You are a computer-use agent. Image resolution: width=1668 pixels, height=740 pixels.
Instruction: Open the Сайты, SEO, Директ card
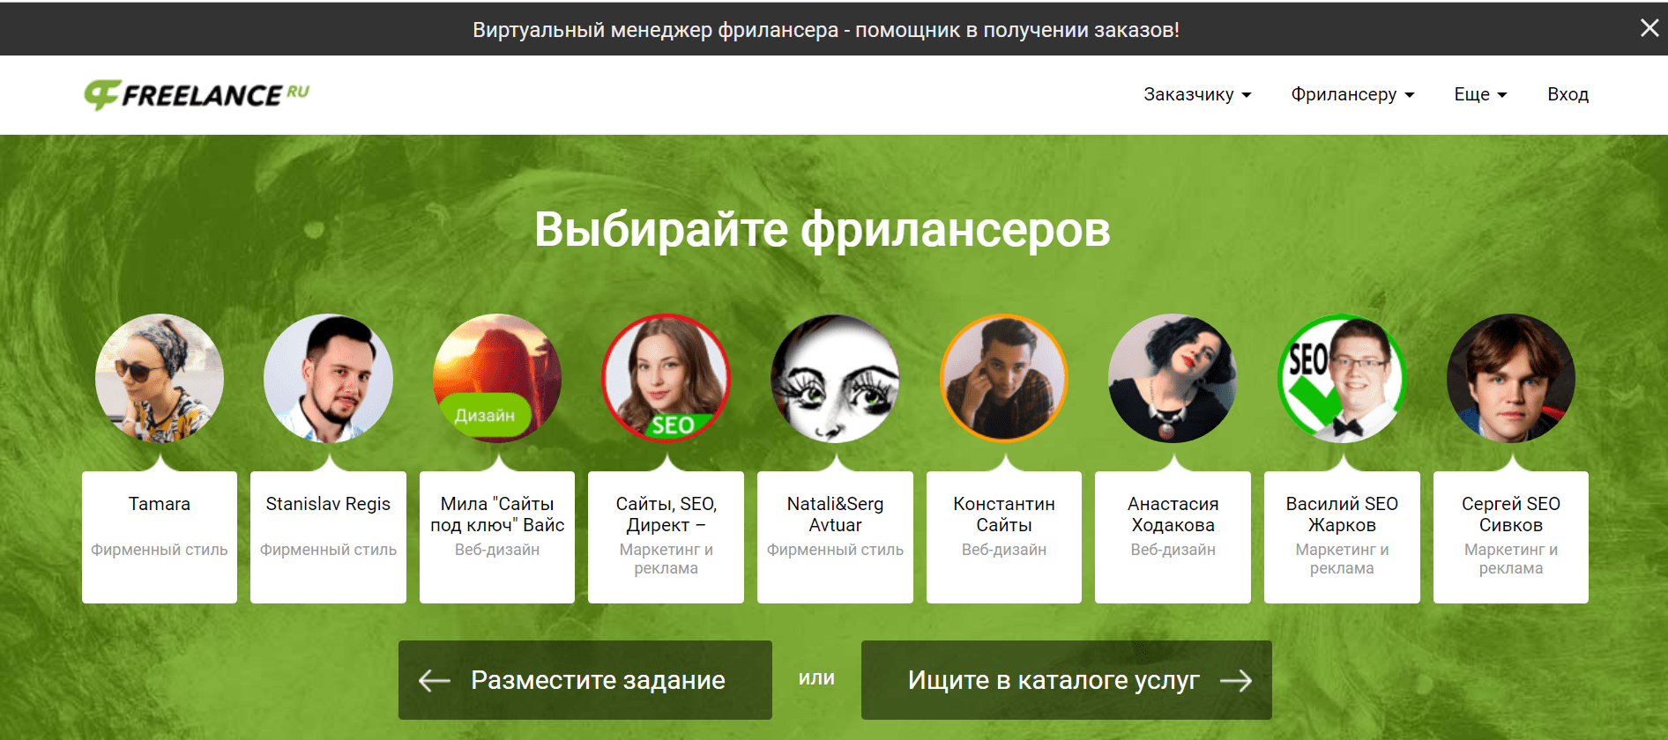coord(666,536)
